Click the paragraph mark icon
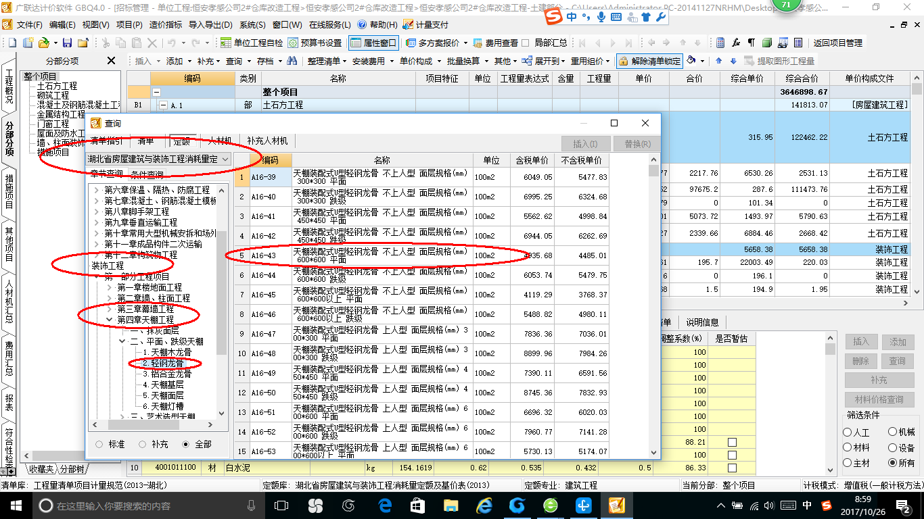The image size is (924, 519). (x=751, y=43)
